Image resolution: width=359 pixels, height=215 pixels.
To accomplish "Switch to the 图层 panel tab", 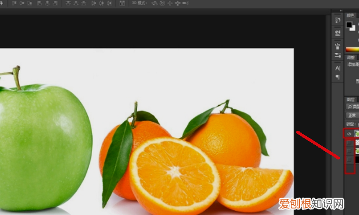I will coord(351,99).
